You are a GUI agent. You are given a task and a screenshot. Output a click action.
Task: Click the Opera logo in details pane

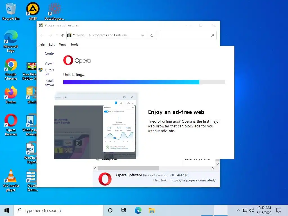[105, 179]
